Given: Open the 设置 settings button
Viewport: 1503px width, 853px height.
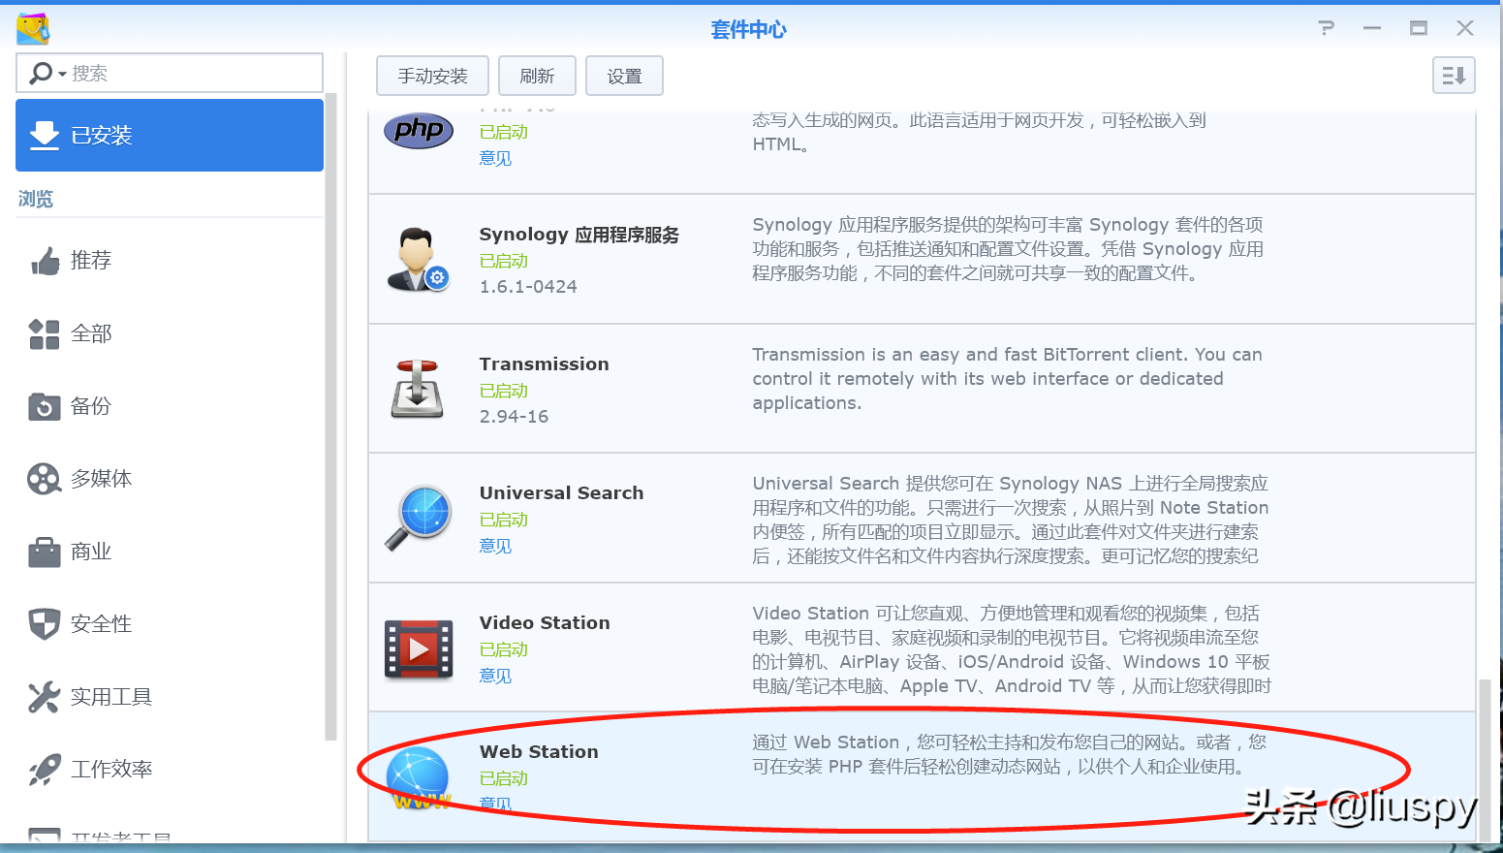Looking at the screenshot, I should pos(624,76).
